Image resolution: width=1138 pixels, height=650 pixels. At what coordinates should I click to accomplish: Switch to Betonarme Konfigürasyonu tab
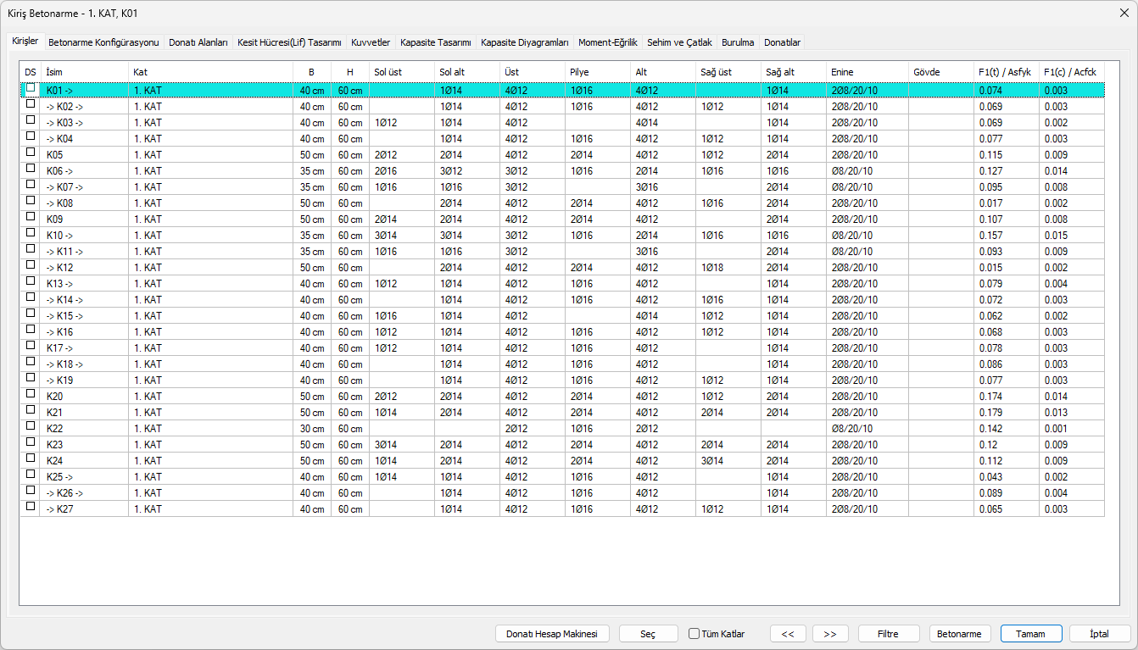click(103, 42)
